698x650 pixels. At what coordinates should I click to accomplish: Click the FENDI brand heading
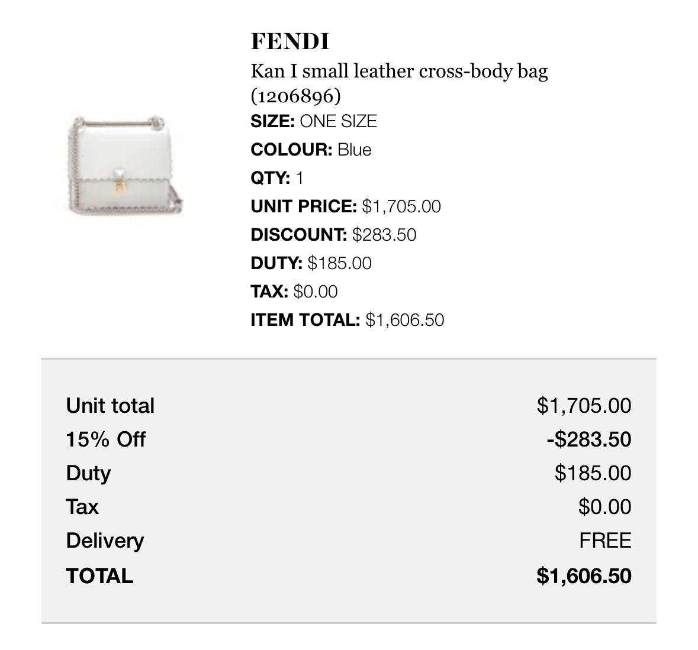coord(290,41)
